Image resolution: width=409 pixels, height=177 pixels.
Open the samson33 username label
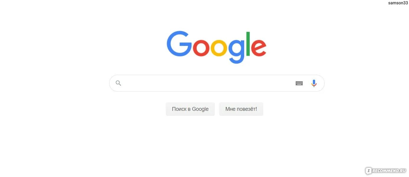398,3
